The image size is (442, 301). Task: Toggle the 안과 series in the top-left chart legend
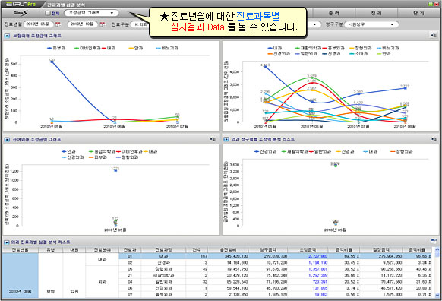[136, 48]
